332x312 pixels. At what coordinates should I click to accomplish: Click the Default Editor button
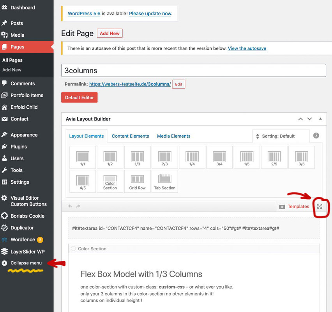tap(79, 97)
